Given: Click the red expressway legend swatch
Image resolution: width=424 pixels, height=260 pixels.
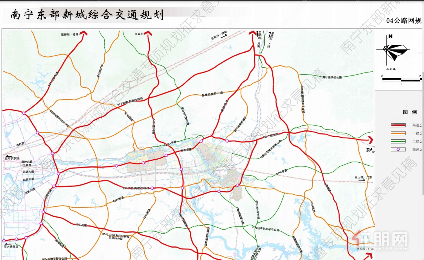Looking at the screenshot, I should 398,125.
